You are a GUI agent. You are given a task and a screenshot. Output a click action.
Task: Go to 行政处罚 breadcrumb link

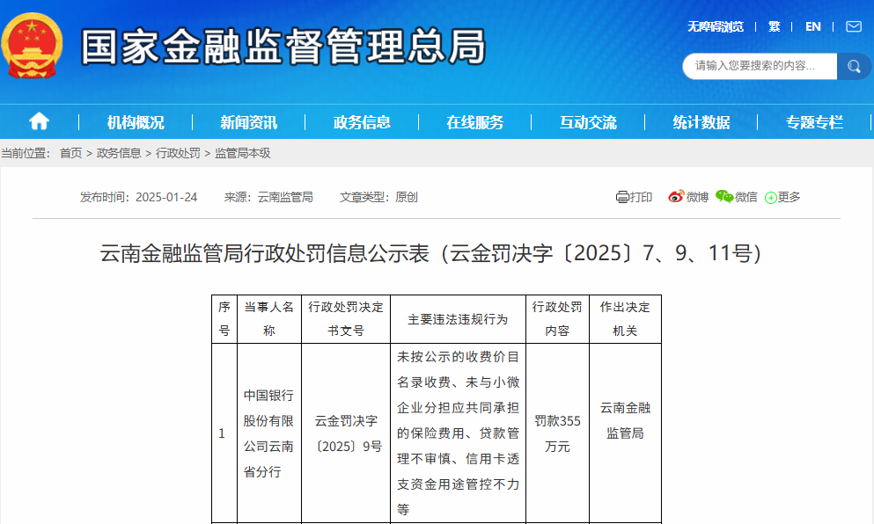[x=178, y=153]
